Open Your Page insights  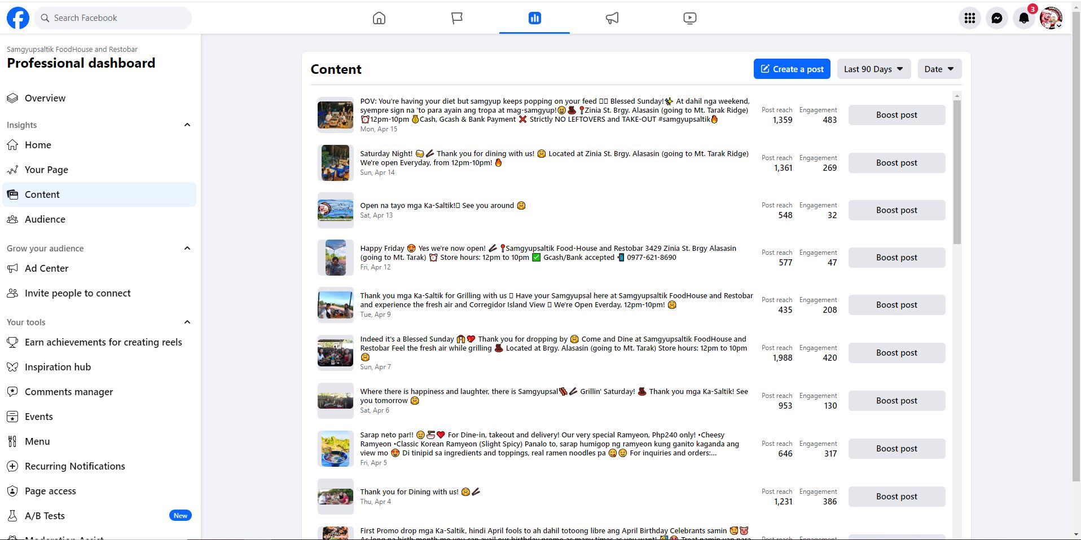point(99,170)
